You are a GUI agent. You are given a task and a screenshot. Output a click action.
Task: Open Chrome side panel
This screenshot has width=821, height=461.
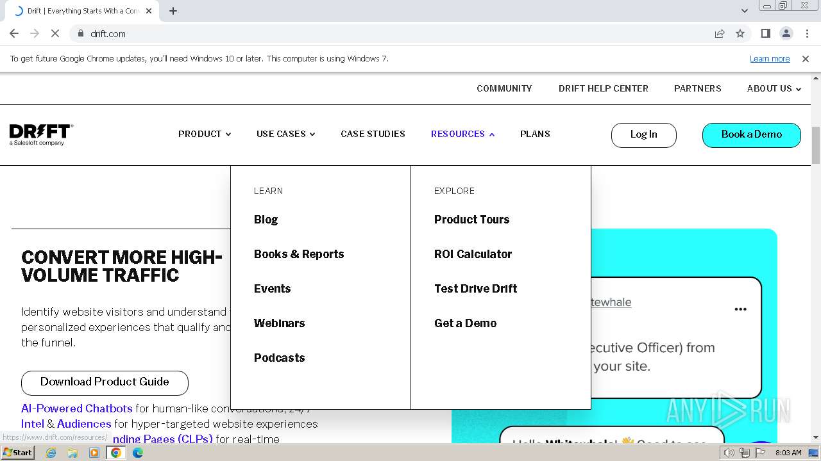click(765, 33)
